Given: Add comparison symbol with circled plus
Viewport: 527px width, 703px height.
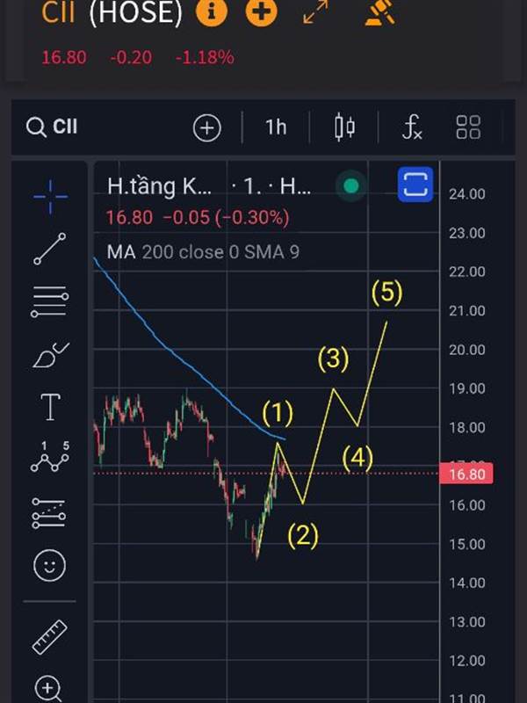Looking at the screenshot, I should coord(207,127).
